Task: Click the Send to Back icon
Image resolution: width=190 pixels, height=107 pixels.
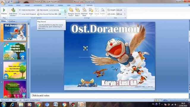Action: coord(77,10)
